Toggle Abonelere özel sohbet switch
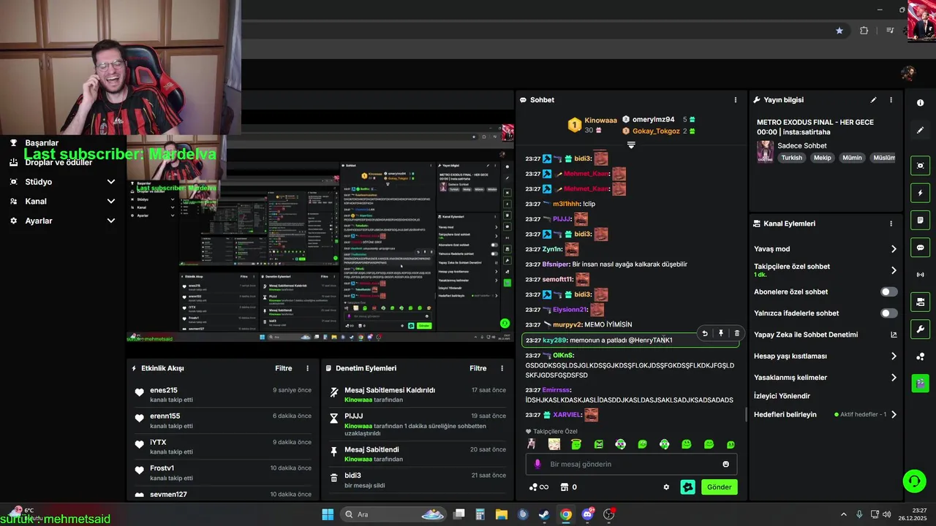Viewport: 936px width, 526px height. pos(888,291)
